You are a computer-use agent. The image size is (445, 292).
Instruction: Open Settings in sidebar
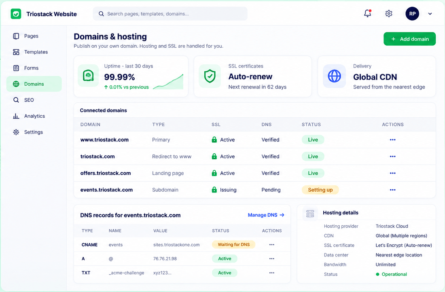tap(34, 132)
